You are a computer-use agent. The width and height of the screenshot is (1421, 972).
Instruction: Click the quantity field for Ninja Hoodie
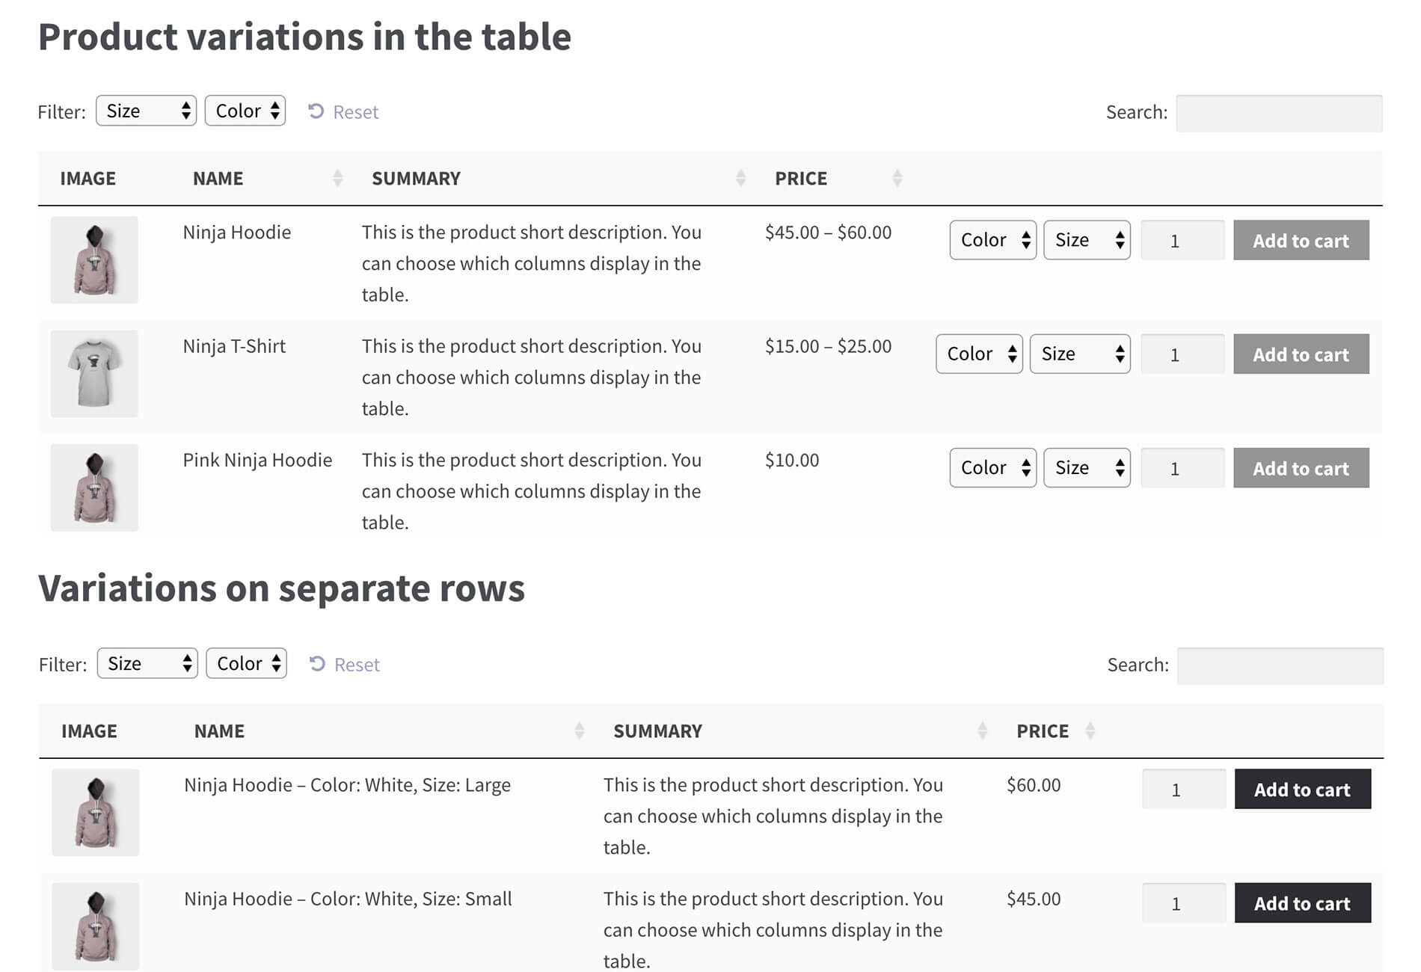pos(1182,241)
